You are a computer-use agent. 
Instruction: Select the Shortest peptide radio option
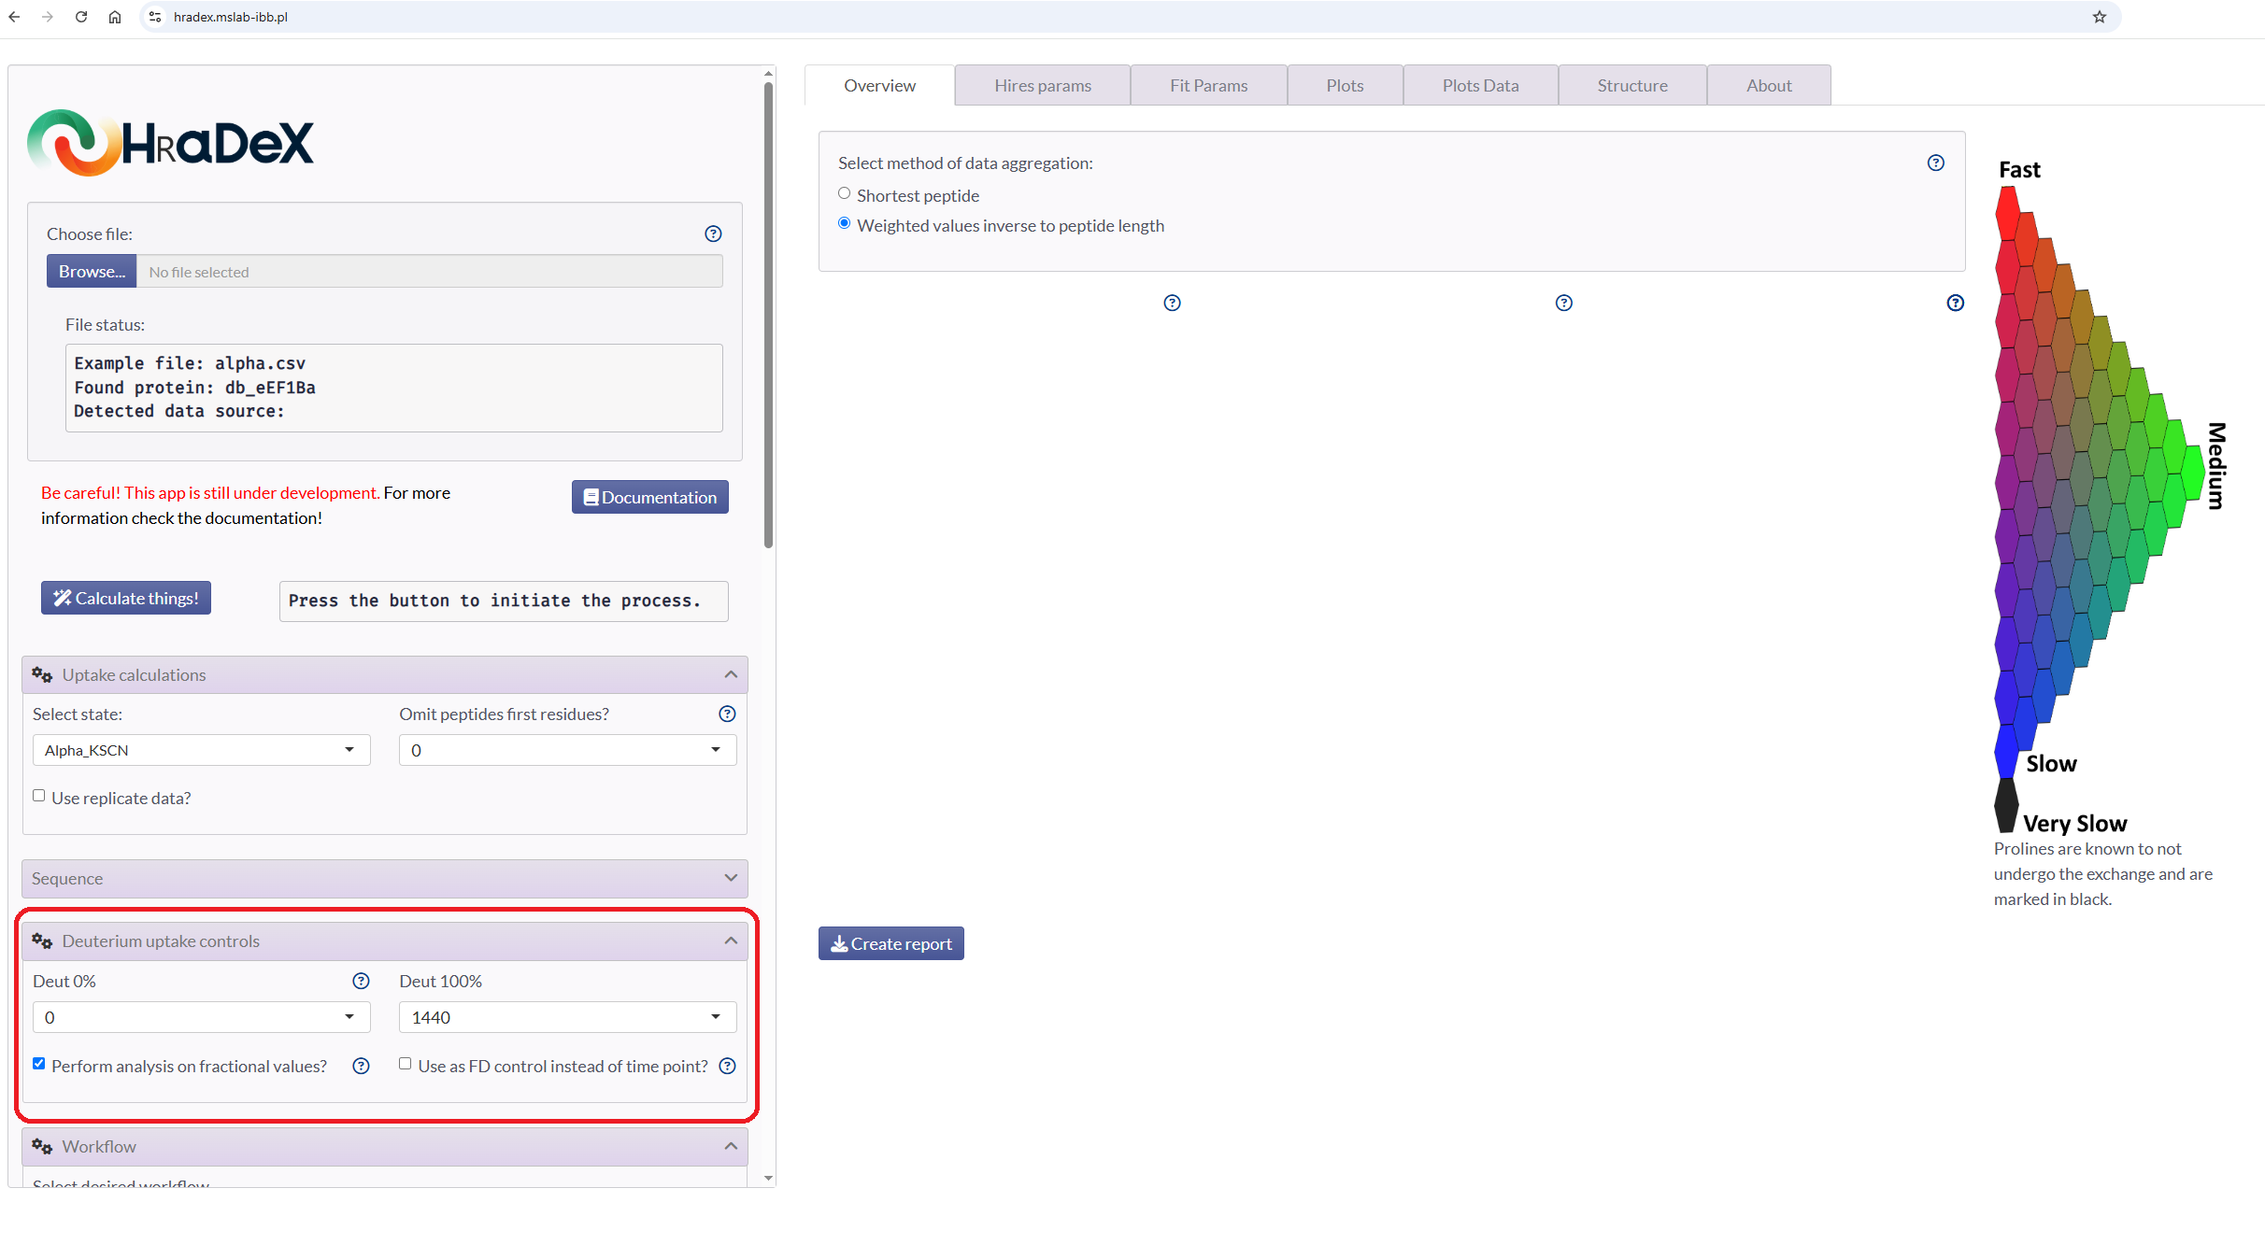pos(845,193)
